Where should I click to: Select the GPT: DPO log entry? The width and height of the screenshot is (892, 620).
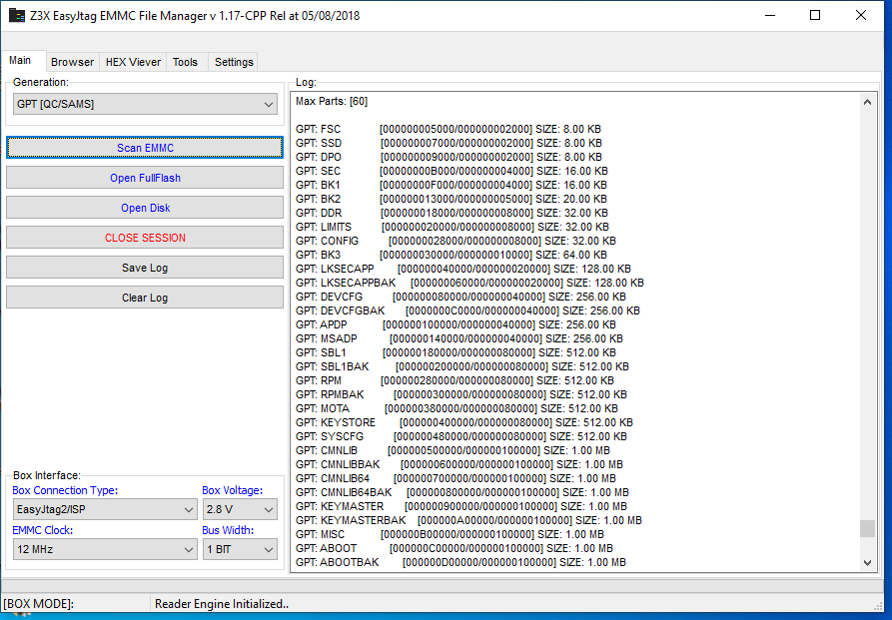tap(448, 157)
